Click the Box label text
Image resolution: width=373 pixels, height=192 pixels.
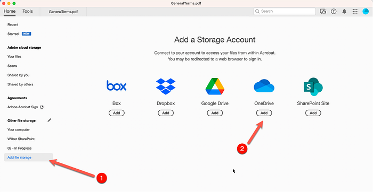[117, 103]
